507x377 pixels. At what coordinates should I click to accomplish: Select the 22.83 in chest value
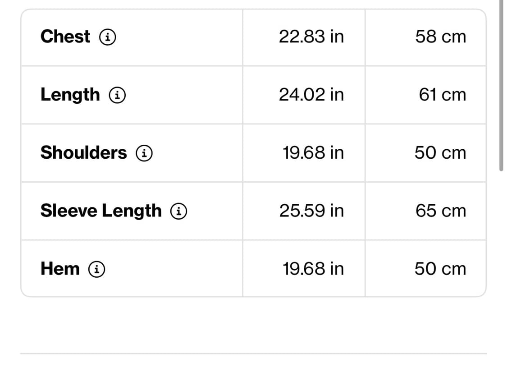pyautogui.click(x=311, y=37)
